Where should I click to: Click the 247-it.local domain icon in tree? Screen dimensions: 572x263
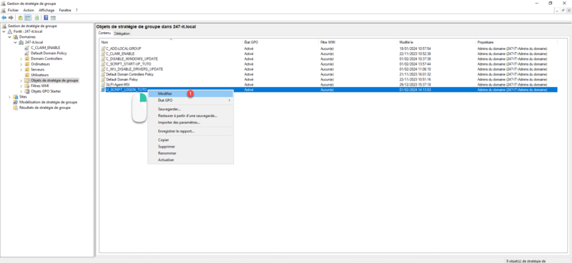(21, 42)
